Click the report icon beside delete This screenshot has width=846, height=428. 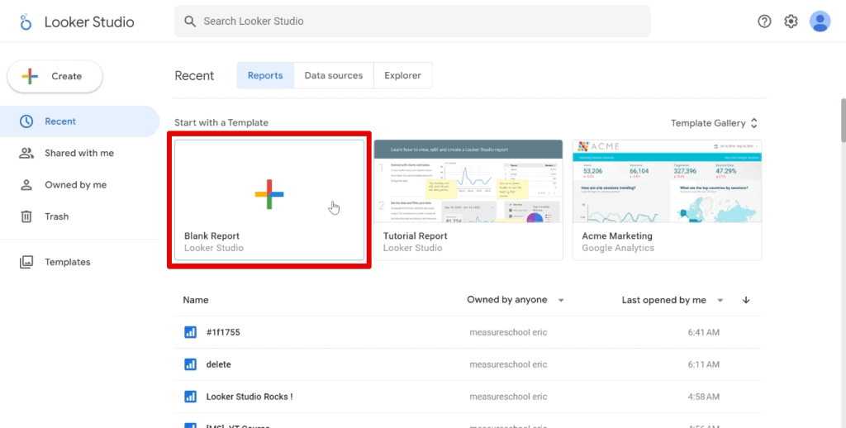[191, 364]
